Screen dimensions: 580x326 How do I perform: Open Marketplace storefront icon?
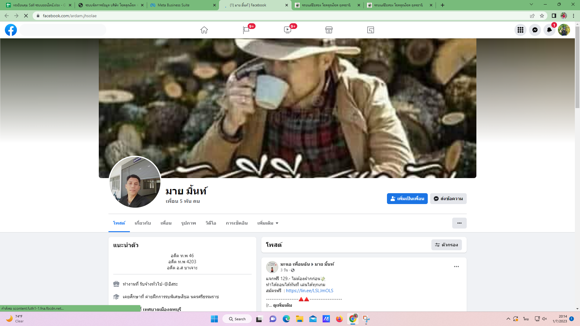pyautogui.click(x=329, y=30)
